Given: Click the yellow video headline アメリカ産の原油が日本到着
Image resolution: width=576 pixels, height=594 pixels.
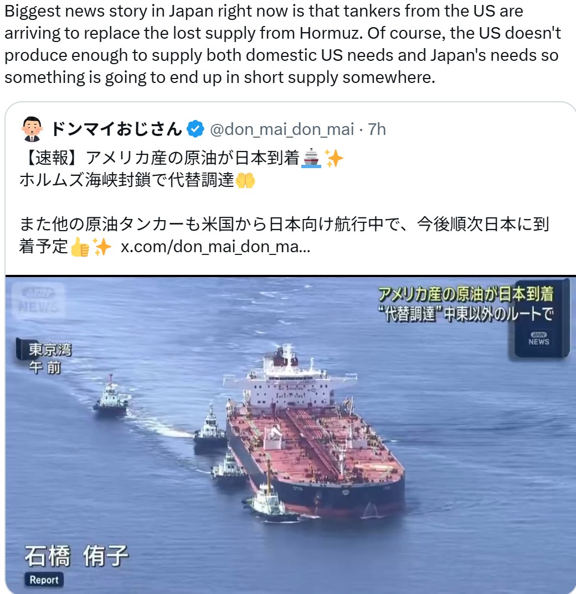Looking at the screenshot, I should coord(466,294).
